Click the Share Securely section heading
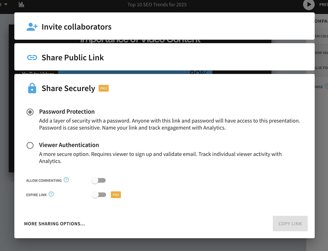Image resolution: width=328 pixels, height=251 pixels. [68, 88]
